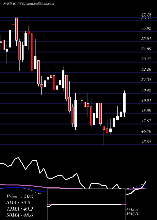Click the 47.67 price axis label
Screen dimensions: 157x220
click(x=146, y=121)
